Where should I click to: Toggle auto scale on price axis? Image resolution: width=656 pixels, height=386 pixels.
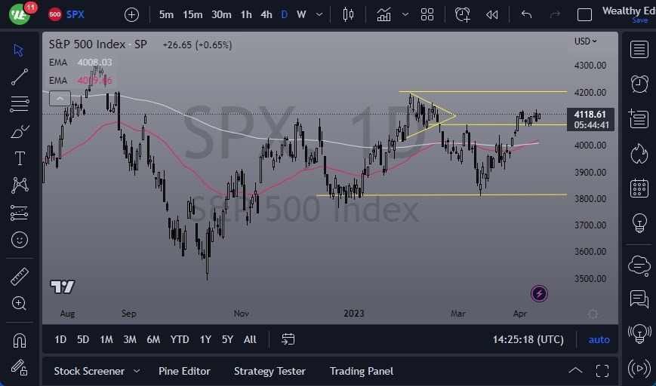pyautogui.click(x=599, y=340)
